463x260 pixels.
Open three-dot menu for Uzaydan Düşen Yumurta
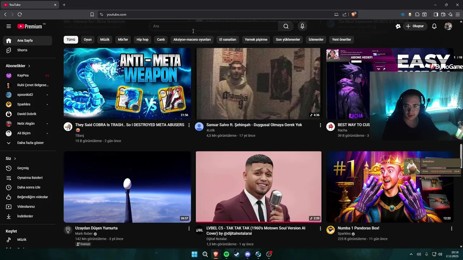[x=189, y=229]
